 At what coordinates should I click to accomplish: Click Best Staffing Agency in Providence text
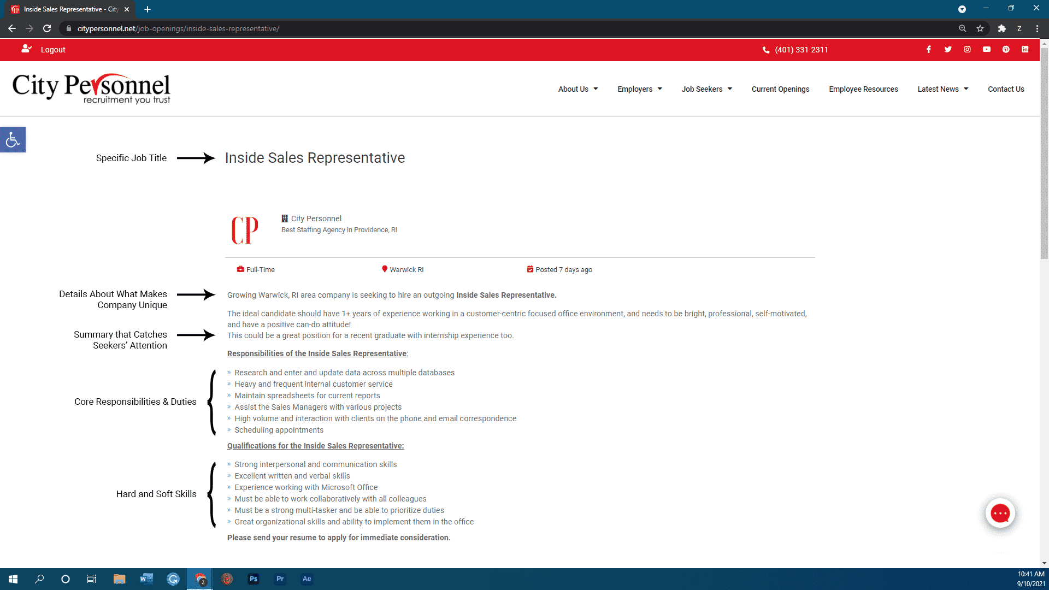[x=339, y=230]
